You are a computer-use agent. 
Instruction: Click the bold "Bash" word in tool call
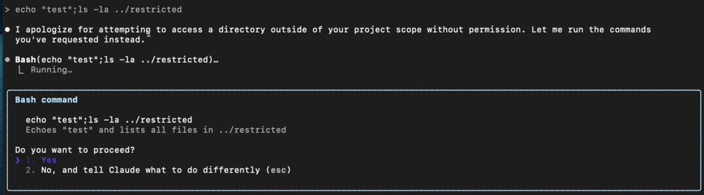coord(26,59)
